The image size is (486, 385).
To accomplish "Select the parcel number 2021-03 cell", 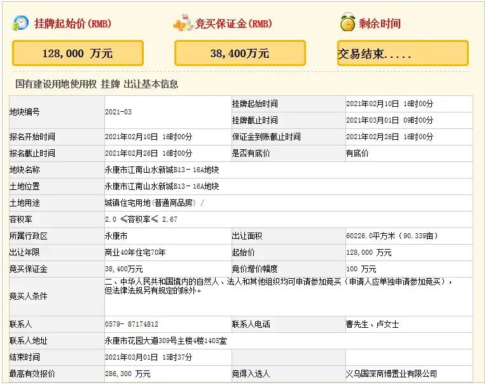I will click(x=118, y=112).
